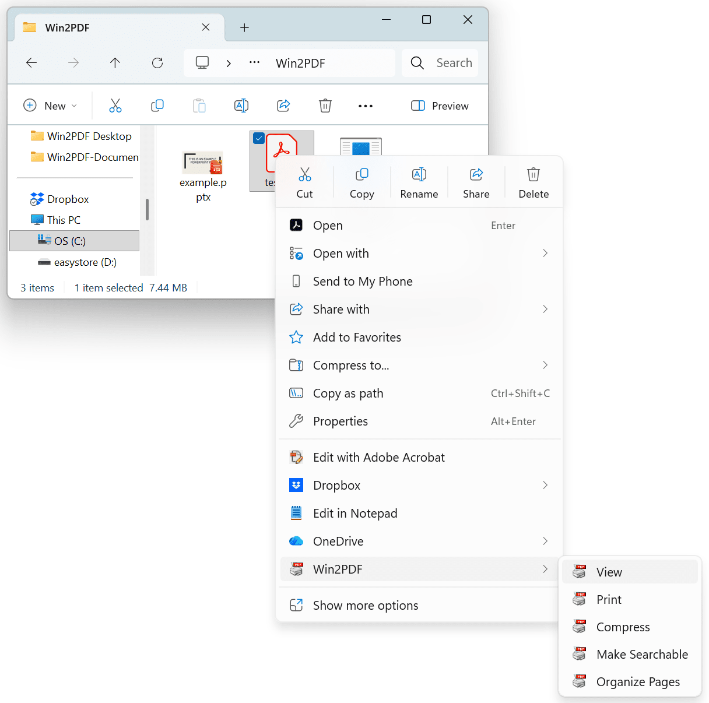Navigate back with the back arrow button

point(31,63)
